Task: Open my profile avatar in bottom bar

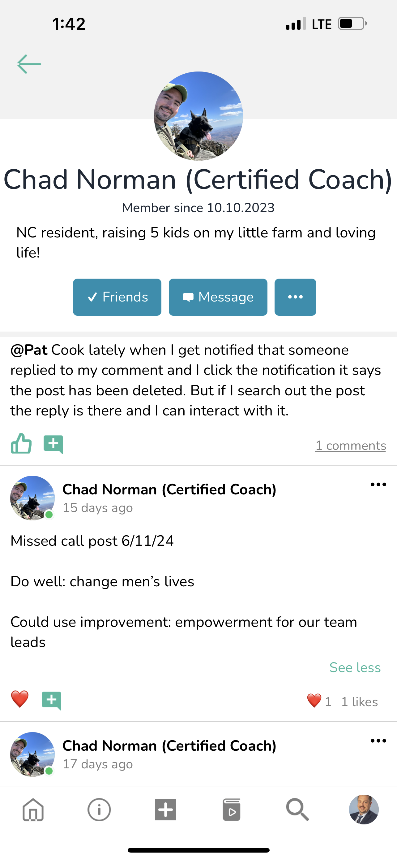Action: [364, 810]
